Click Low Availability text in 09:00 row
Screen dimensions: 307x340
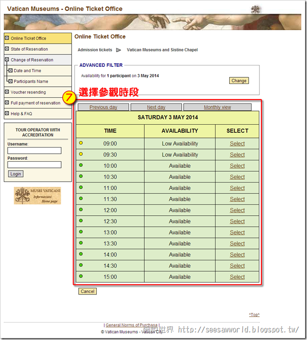click(180, 144)
